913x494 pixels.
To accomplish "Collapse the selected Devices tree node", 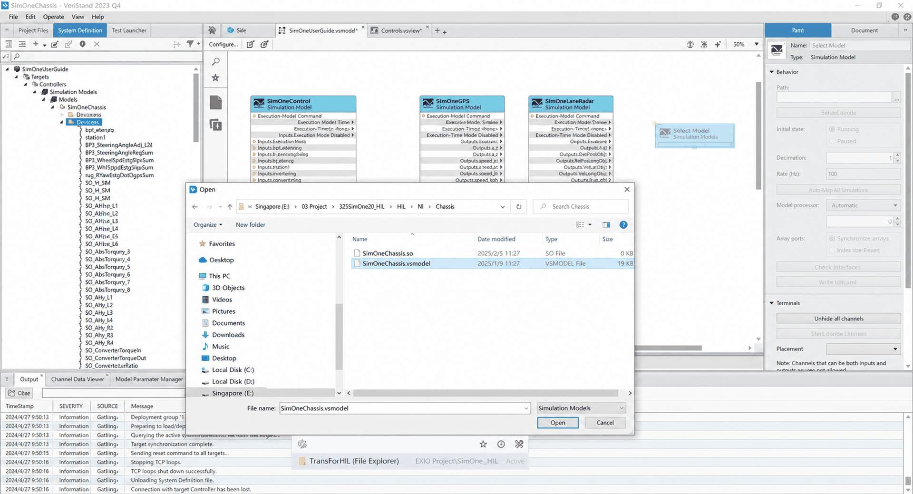I will [x=62, y=122].
